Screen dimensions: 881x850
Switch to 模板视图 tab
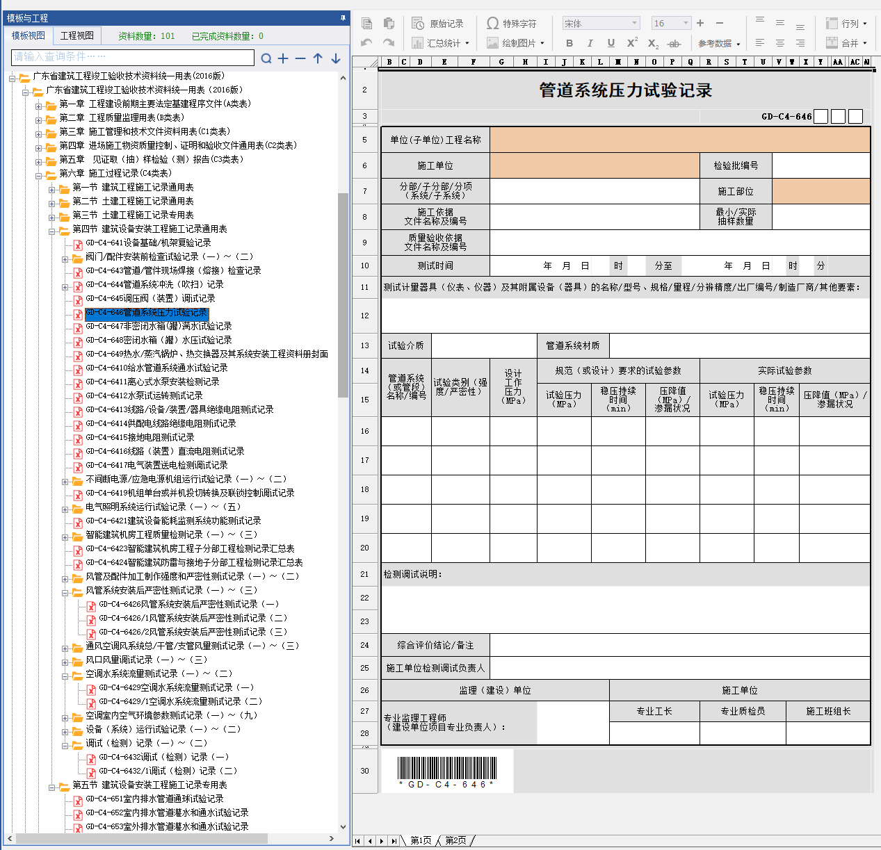coord(29,35)
